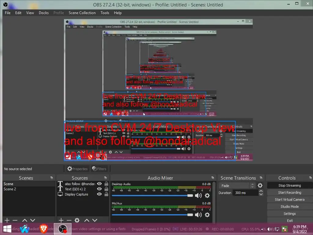Open the Help menu
The height and width of the screenshot is (235, 313).
pyautogui.click(x=118, y=13)
